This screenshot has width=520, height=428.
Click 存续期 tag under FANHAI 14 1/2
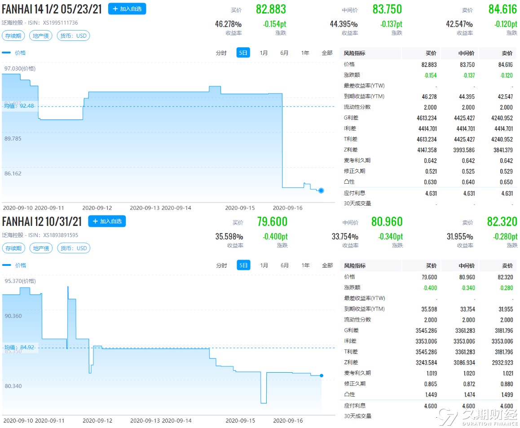(13, 36)
